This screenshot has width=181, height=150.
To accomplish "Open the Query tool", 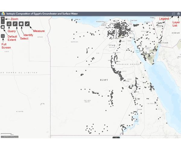I will click(9, 23).
